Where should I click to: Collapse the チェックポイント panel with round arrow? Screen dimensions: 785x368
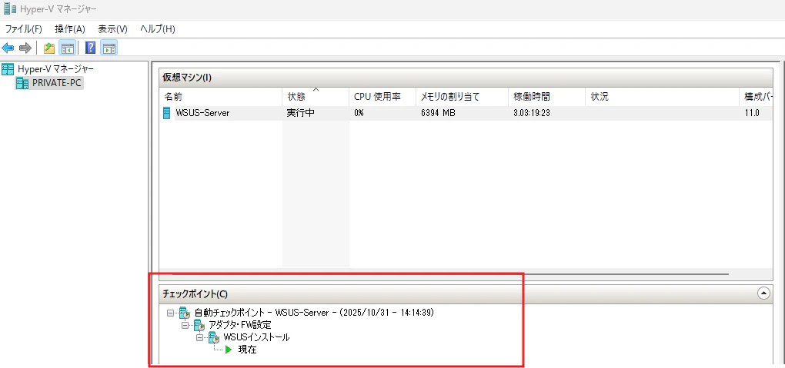tap(763, 293)
